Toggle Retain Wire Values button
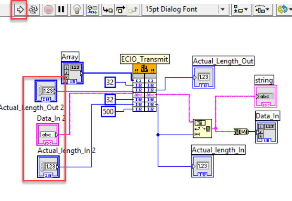This screenshot has width=292, height=201. tap(92, 9)
